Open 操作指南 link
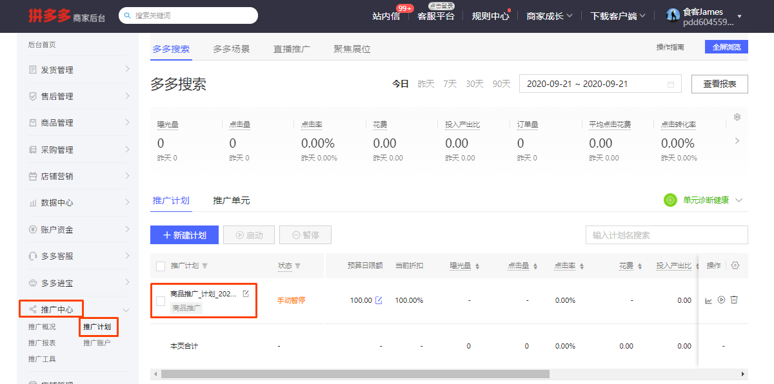Image resolution: width=774 pixels, height=384 pixels. coord(670,47)
